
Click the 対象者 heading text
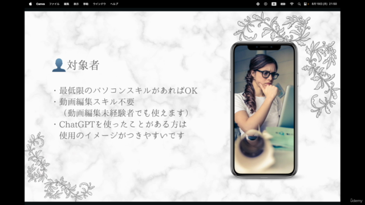click(x=83, y=65)
